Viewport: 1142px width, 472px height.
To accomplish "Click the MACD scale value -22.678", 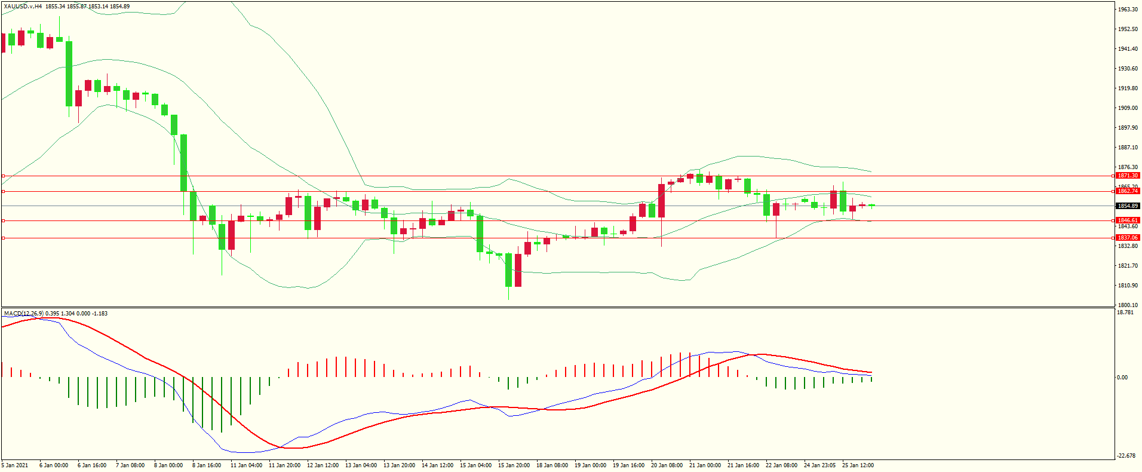I will pyautogui.click(x=1126, y=456).
